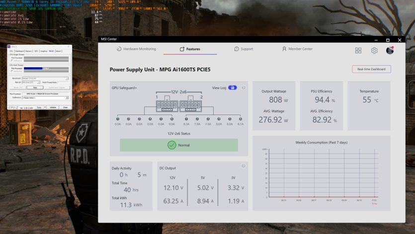
Task: Click the Total kWh 11.3 value
Action: [x=131, y=205]
